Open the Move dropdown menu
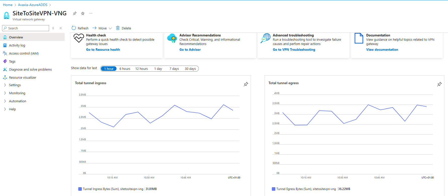Image resolution: width=448 pixels, height=196 pixels. [x=102, y=28]
